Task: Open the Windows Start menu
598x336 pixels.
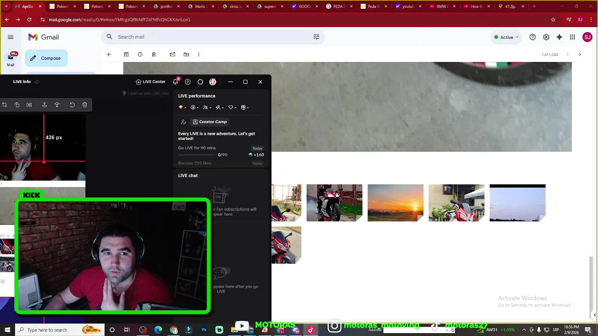Action: (x=7, y=330)
